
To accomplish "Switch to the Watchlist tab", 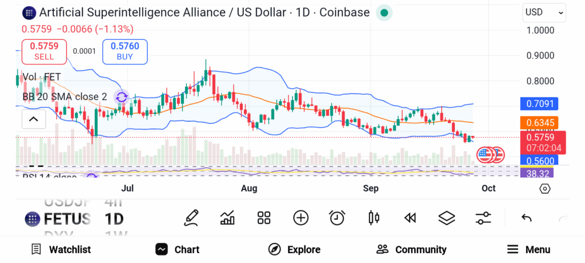I will point(61,249).
